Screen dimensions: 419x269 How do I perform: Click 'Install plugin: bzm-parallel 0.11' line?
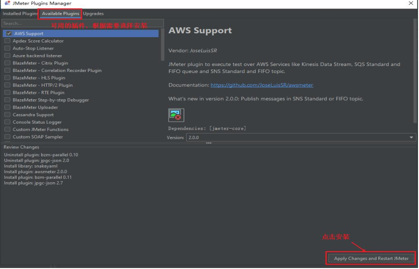click(x=38, y=177)
